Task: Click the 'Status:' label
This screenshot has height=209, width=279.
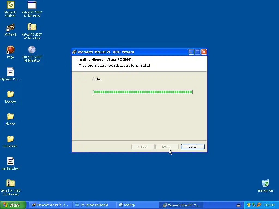Action: click(97, 79)
